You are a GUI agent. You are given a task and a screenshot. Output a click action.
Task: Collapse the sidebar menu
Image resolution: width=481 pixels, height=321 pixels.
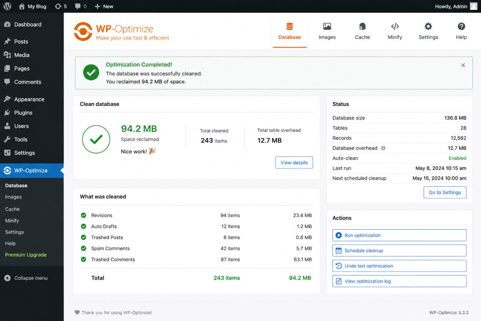(26, 278)
